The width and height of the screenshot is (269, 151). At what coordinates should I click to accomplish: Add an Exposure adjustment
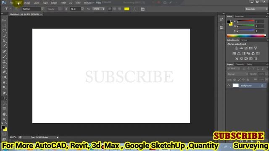(251, 48)
